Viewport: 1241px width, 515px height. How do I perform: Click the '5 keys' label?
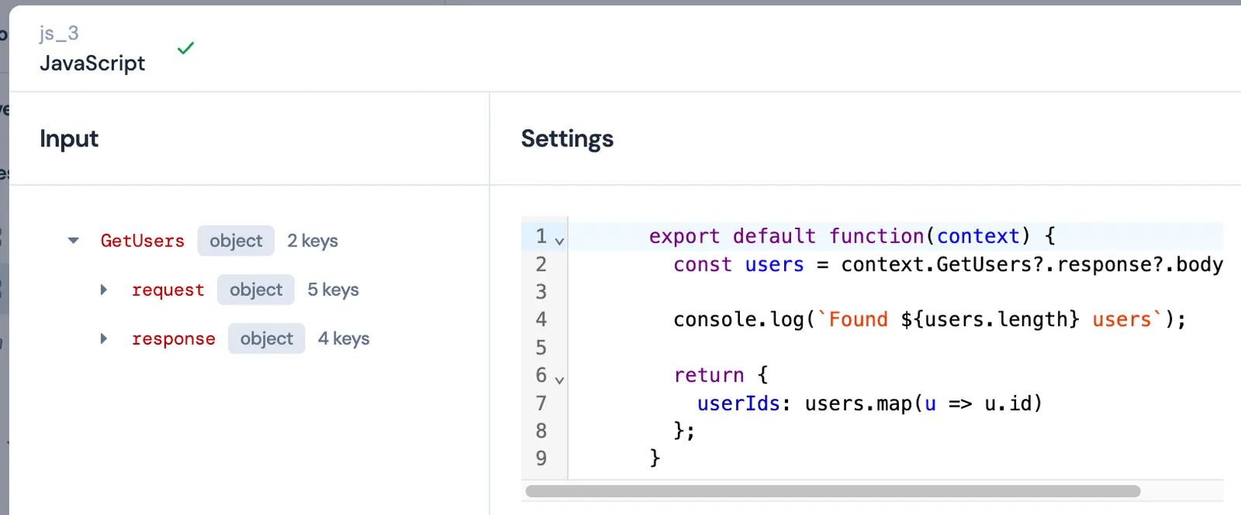coord(333,290)
